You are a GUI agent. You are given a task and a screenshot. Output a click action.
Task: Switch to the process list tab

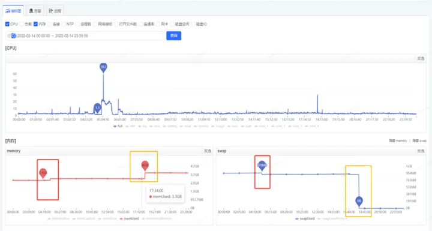coord(55,11)
